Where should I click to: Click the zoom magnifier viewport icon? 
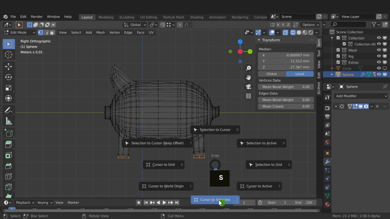tap(248, 68)
